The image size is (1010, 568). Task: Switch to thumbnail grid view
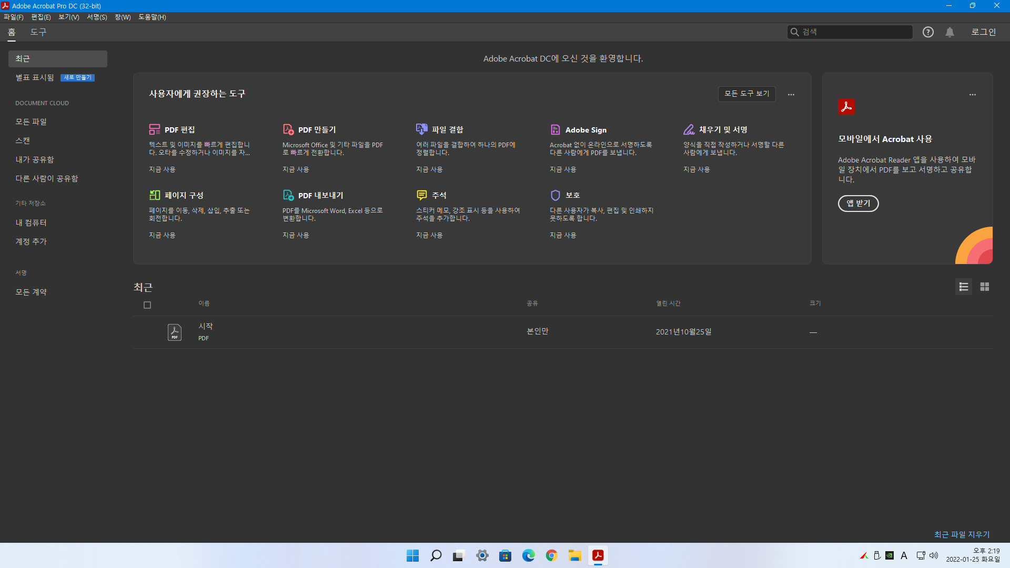coord(985,287)
